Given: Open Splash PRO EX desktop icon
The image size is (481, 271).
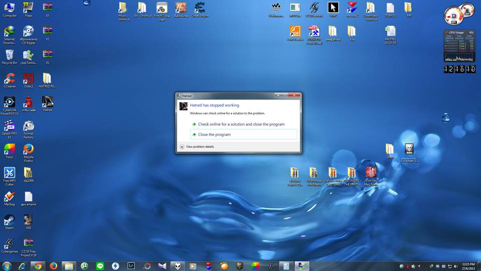Looking at the screenshot, I should [x=10, y=129].
